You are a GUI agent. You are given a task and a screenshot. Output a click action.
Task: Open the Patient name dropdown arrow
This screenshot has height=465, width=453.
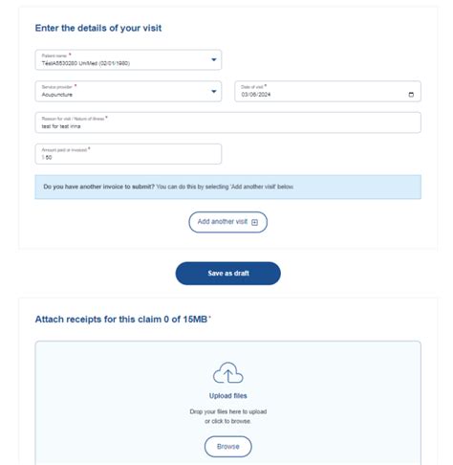point(214,59)
